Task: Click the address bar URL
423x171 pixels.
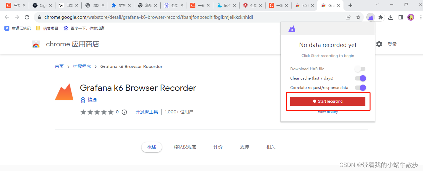Action: pos(148,18)
